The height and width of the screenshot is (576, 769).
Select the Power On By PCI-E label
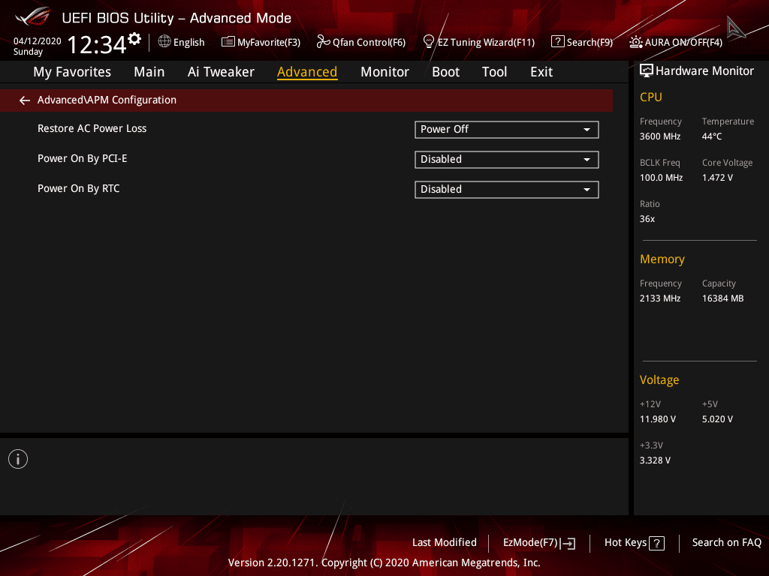point(83,159)
